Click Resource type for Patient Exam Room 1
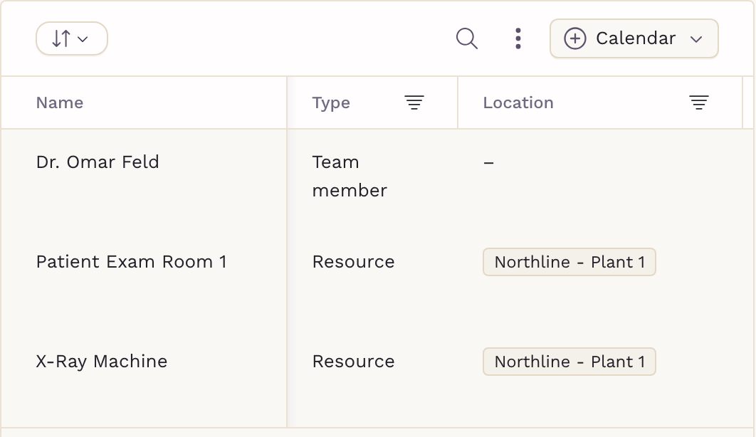The width and height of the screenshot is (756, 437). tap(353, 262)
